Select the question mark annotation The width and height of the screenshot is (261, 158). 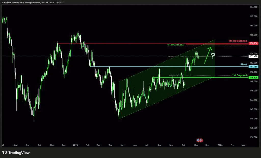tap(213, 55)
